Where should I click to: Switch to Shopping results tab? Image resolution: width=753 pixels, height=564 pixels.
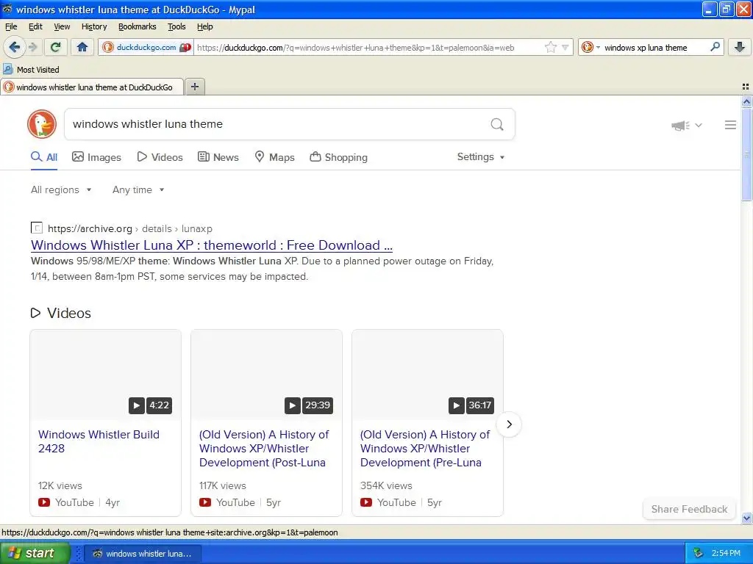pyautogui.click(x=338, y=157)
